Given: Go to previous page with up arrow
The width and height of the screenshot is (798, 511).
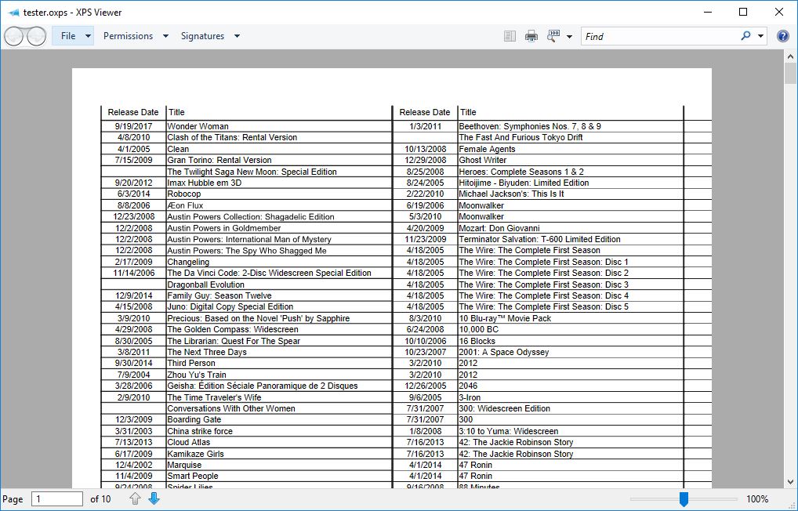Looking at the screenshot, I should click(x=135, y=498).
